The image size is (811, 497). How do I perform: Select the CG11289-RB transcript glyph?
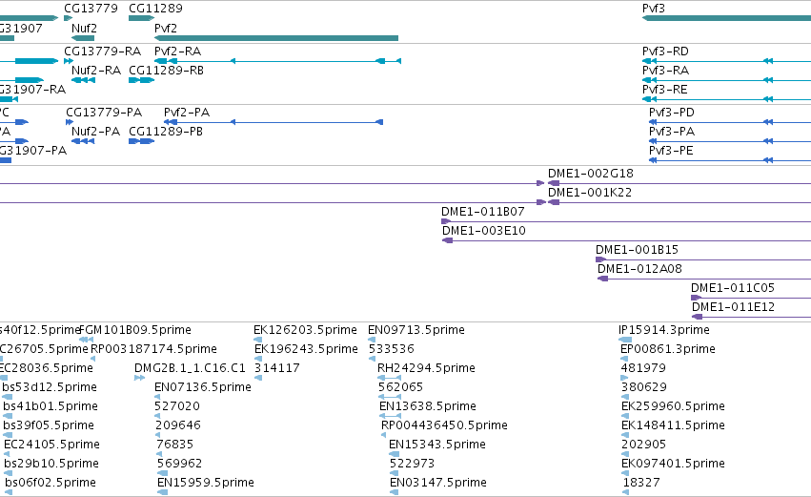coord(141,80)
